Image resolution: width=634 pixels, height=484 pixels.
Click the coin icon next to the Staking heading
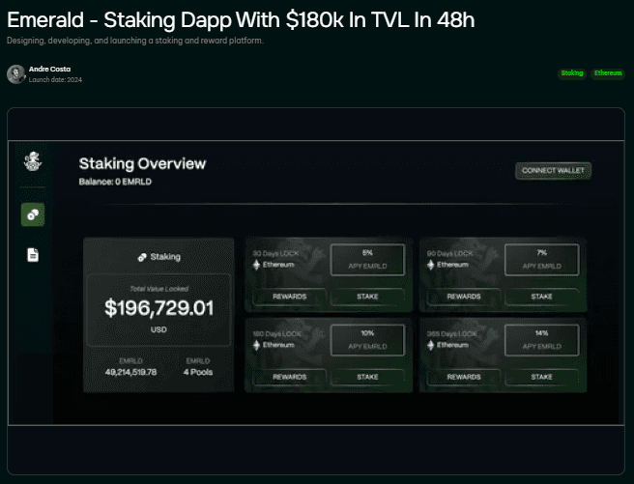(142, 257)
